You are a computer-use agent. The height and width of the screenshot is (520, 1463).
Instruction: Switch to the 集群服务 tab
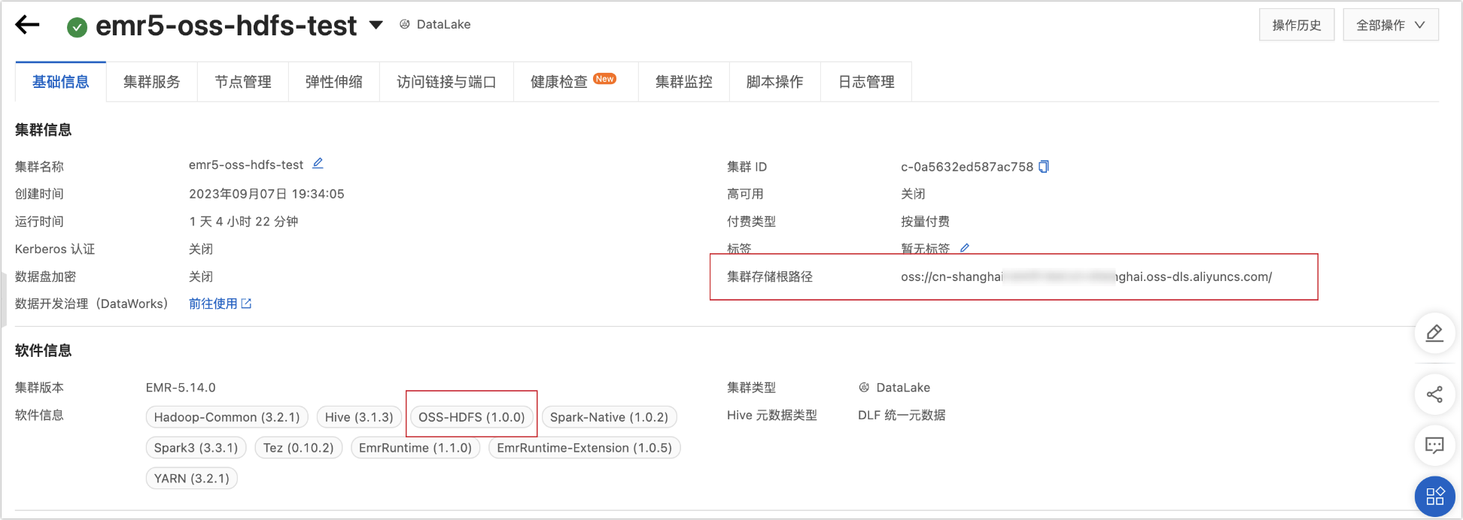[x=152, y=82]
